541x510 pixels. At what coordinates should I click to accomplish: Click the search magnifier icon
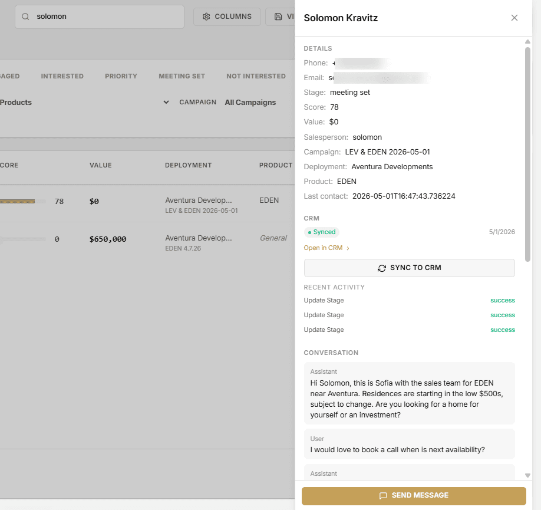coord(25,17)
